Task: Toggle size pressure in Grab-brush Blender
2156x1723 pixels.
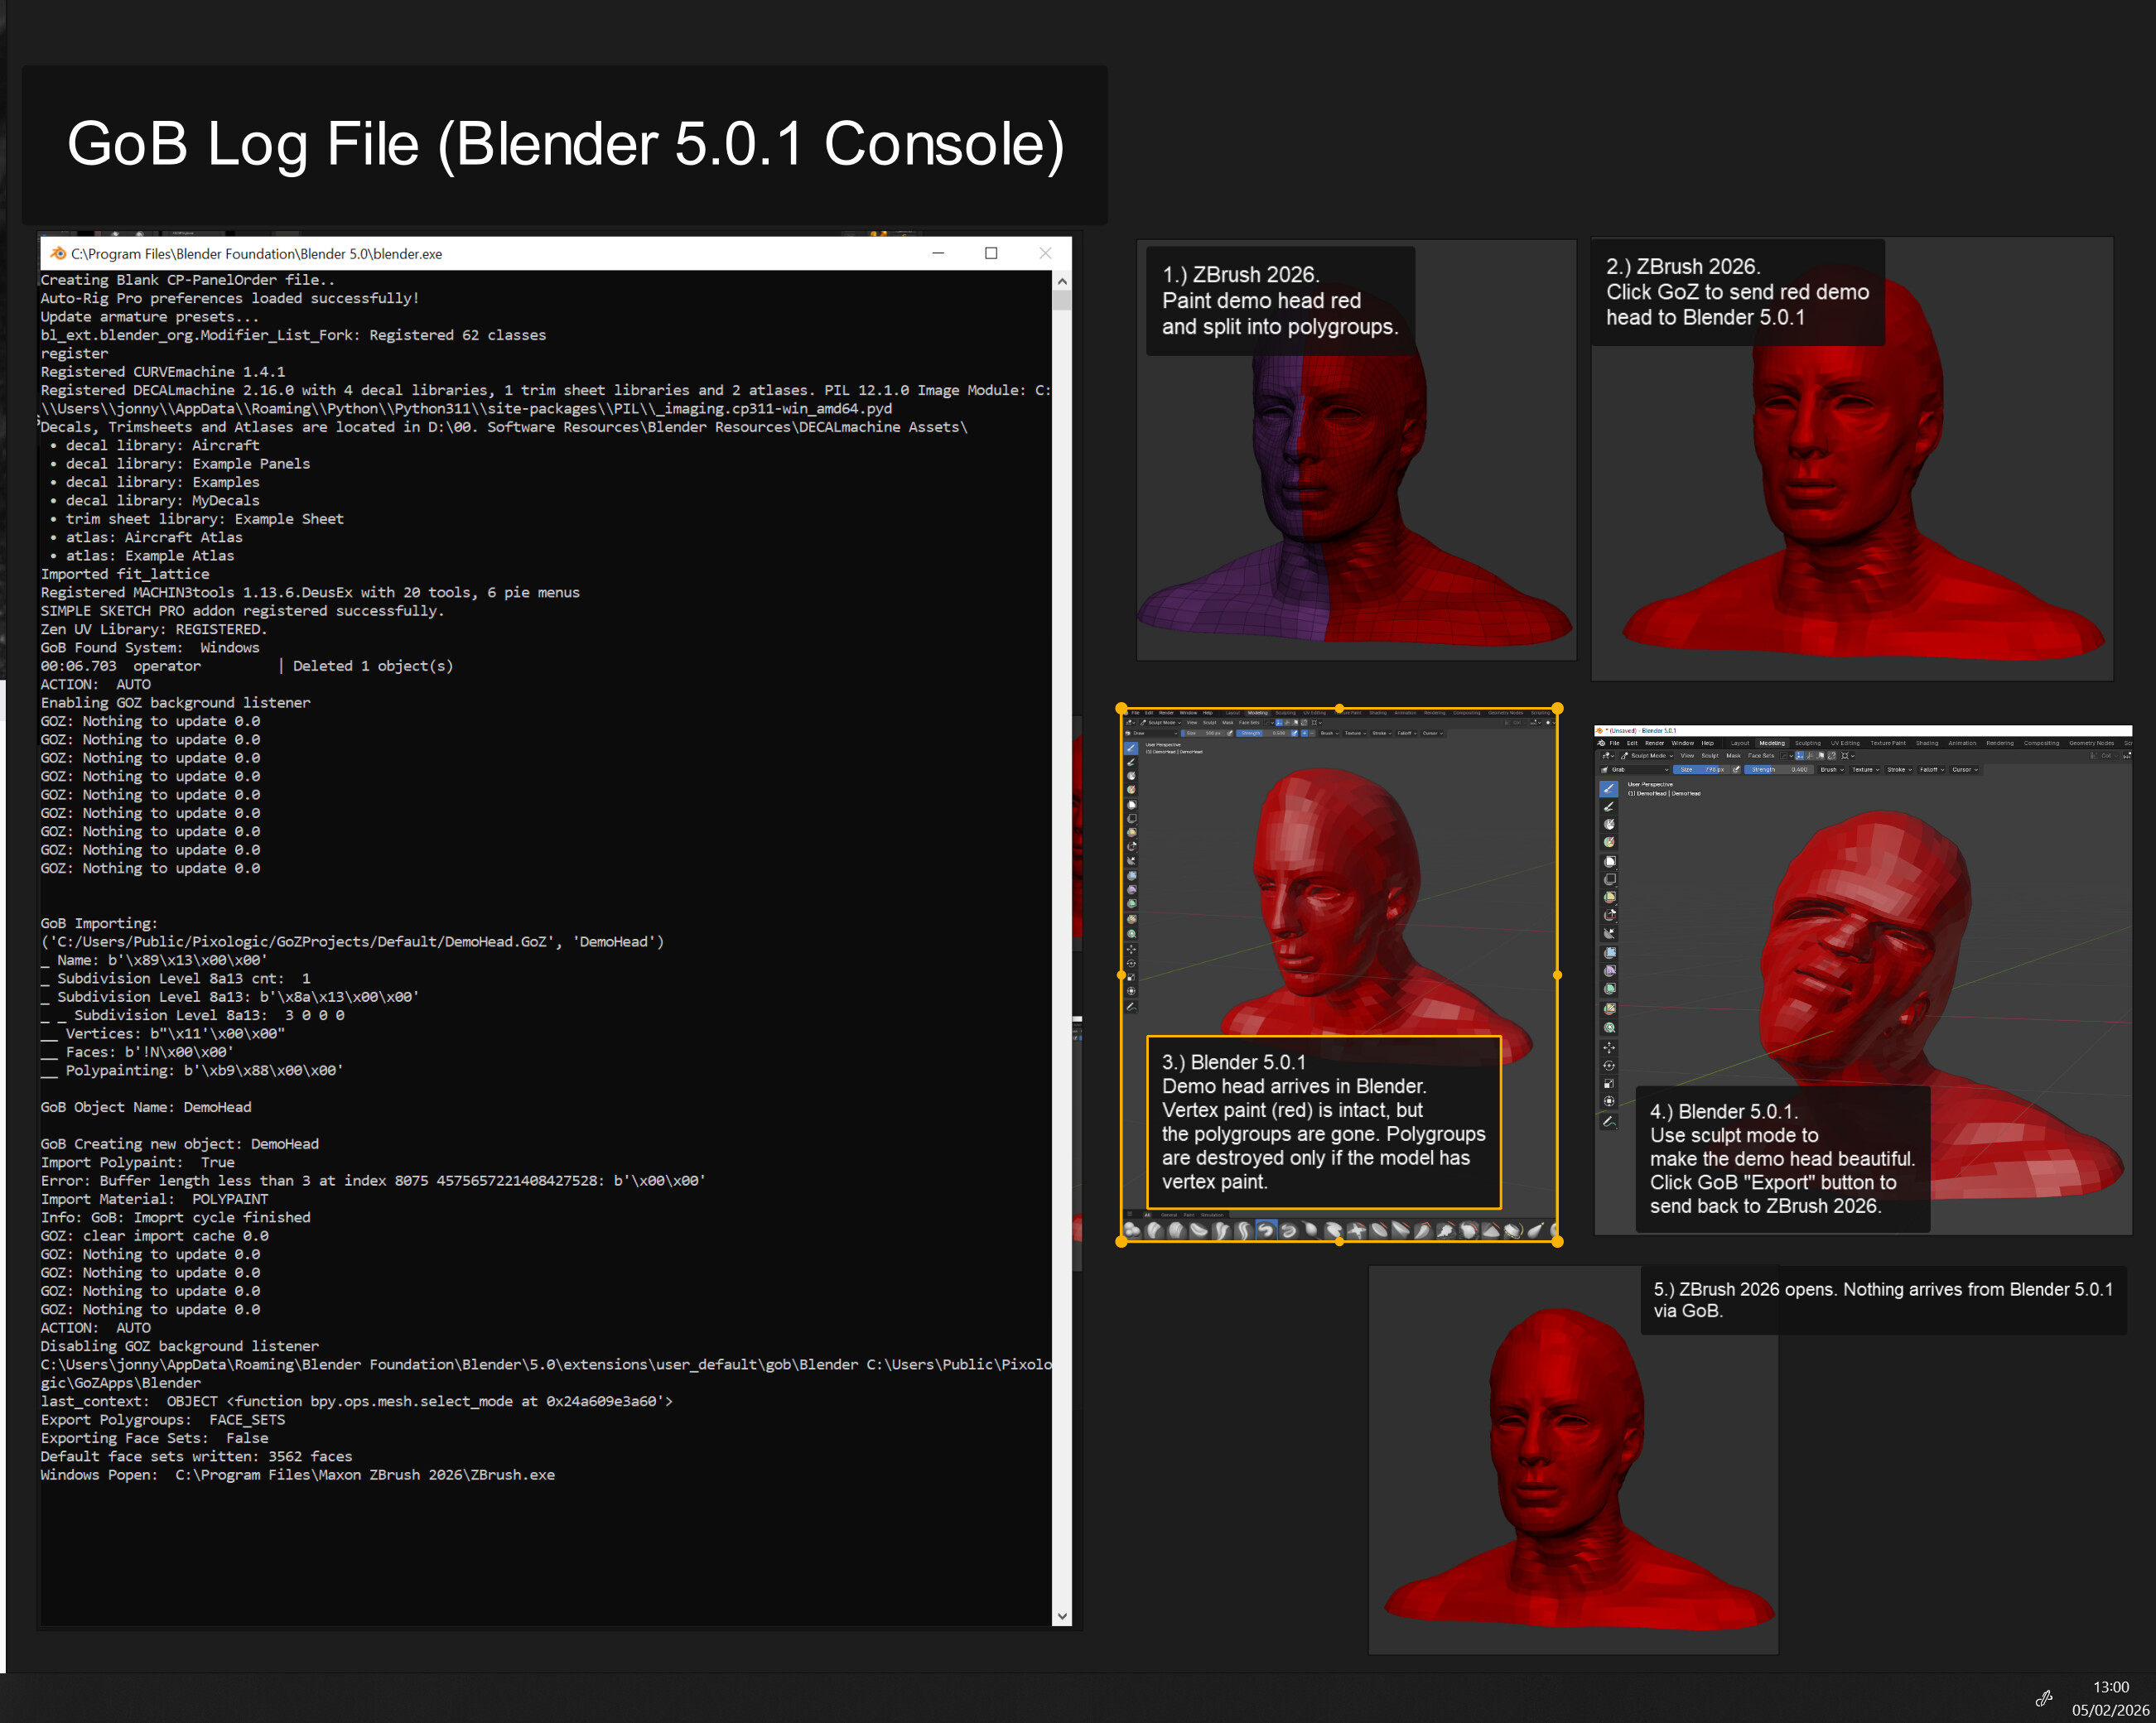Action: (1737, 769)
